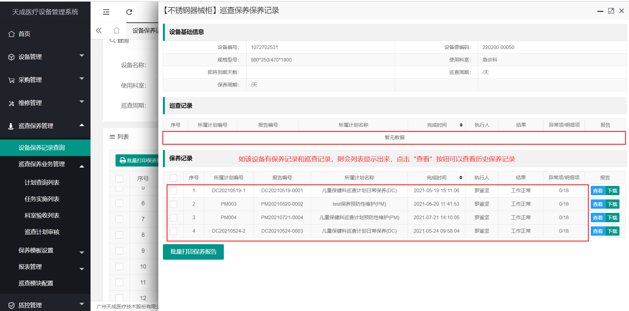Collapse the 巡查保养业务管理 submenu arrow
Screen dimensions: 629x311
click(82, 167)
